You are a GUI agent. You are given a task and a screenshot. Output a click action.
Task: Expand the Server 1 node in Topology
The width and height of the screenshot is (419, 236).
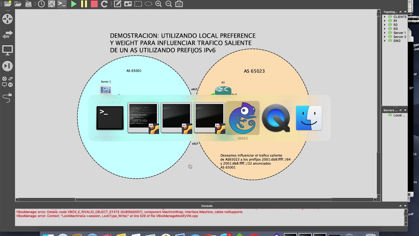click(385, 33)
